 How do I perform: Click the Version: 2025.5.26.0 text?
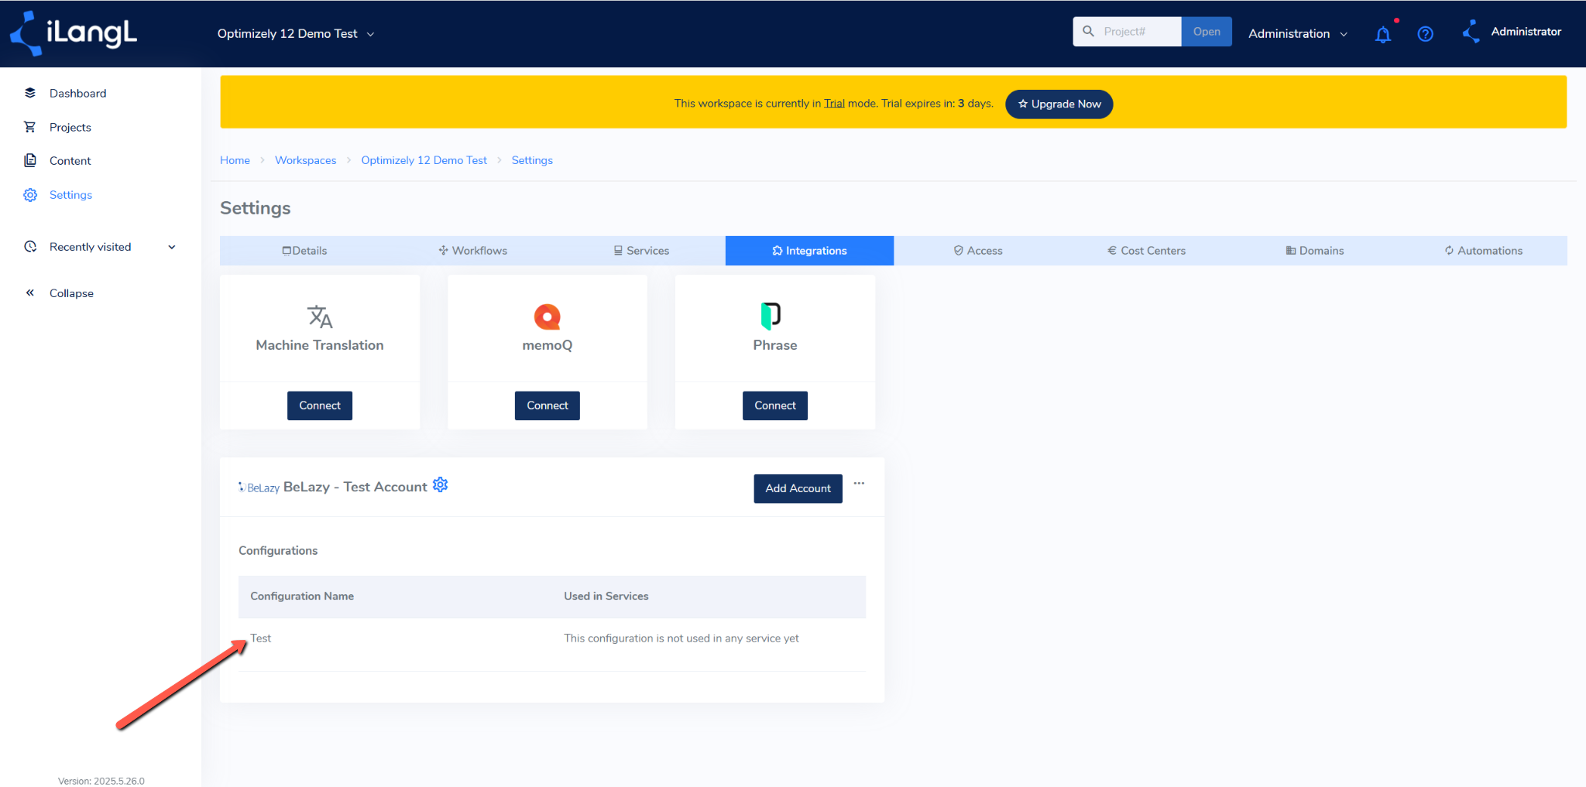tap(101, 781)
